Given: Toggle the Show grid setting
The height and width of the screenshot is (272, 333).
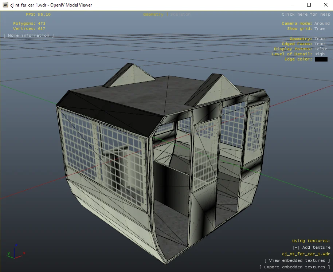Looking at the screenshot, I should [319, 28].
